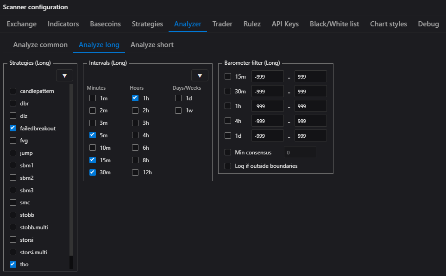Enable the 1d barometer filter checkbox
This screenshot has width=446, height=276.
click(x=228, y=135)
